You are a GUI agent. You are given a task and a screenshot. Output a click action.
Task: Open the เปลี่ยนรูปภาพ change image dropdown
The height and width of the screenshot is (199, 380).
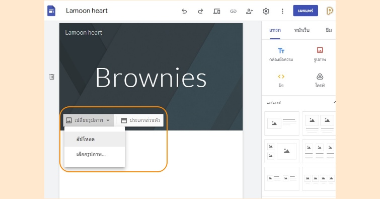click(89, 120)
